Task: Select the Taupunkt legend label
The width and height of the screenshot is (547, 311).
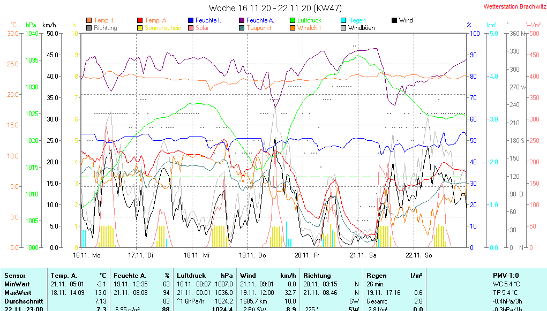Action: pos(259,28)
